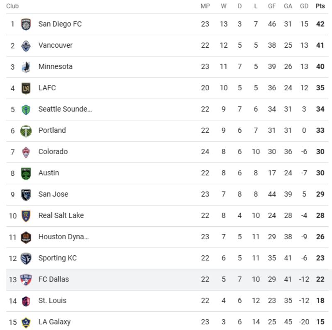Screen dimensions: 332x330
Task: Click the Colorado Rapids crest icon
Action: (x=26, y=152)
